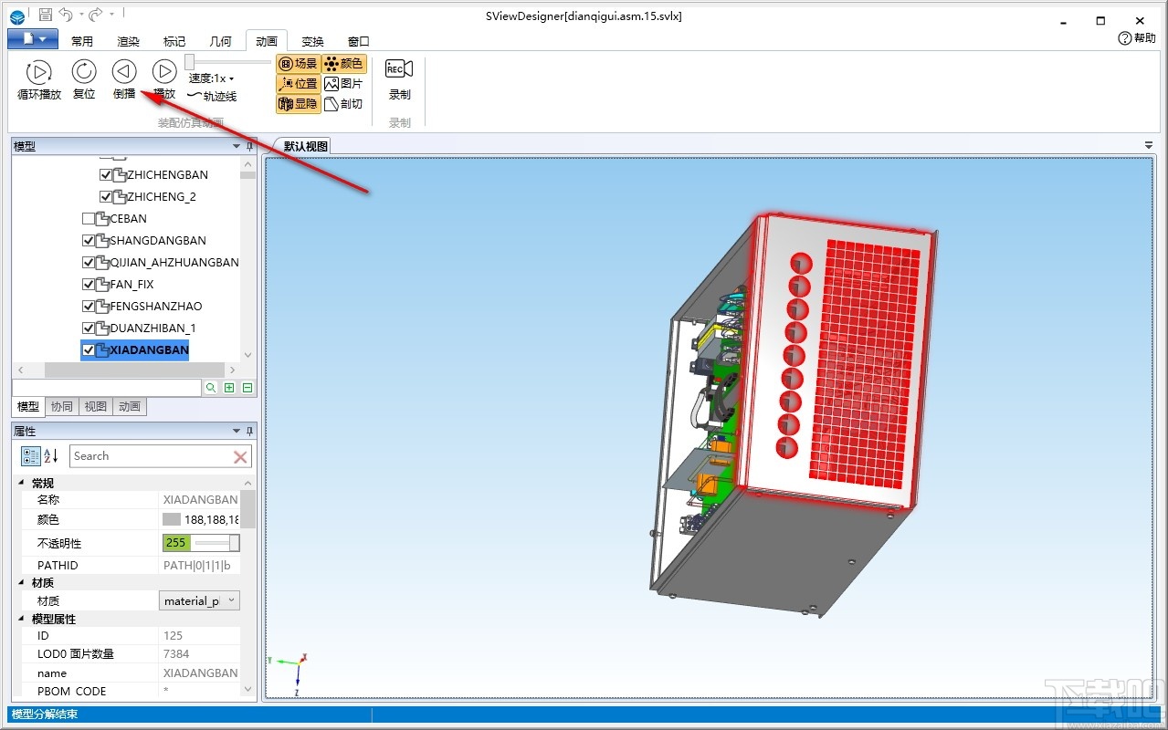Sort properties alphabetically with the A-Z icon

51,456
